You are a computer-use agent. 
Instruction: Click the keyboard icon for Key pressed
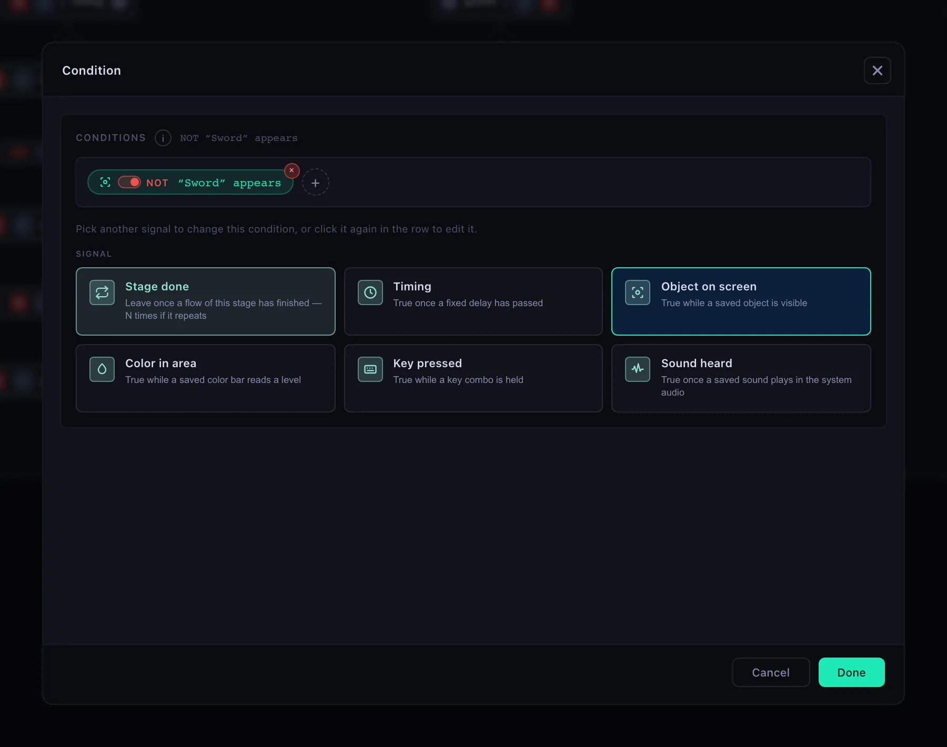pyautogui.click(x=370, y=369)
